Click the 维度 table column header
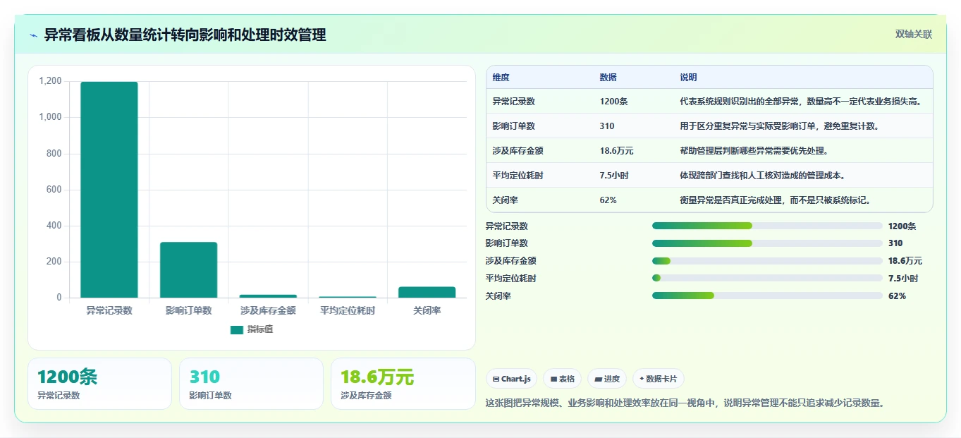 coord(501,78)
